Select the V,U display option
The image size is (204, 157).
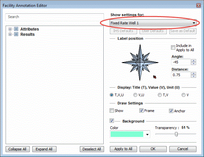click(x=135, y=95)
